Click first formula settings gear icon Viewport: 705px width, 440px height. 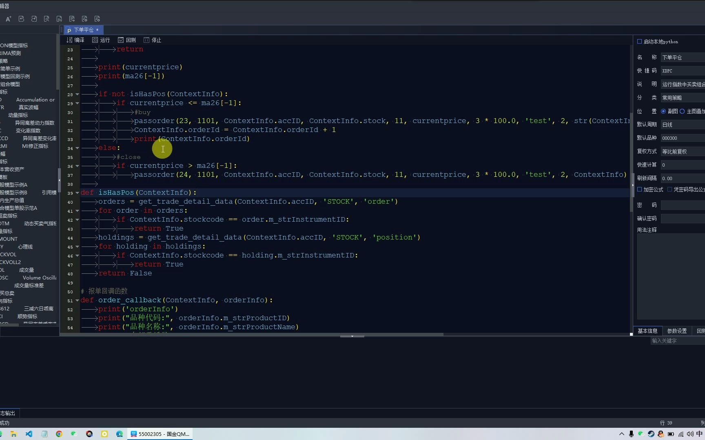point(85,19)
